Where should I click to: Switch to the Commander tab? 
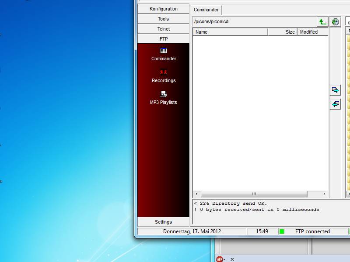tap(206, 10)
